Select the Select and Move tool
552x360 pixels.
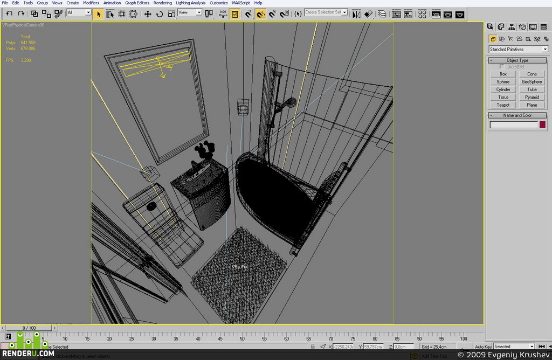click(148, 14)
